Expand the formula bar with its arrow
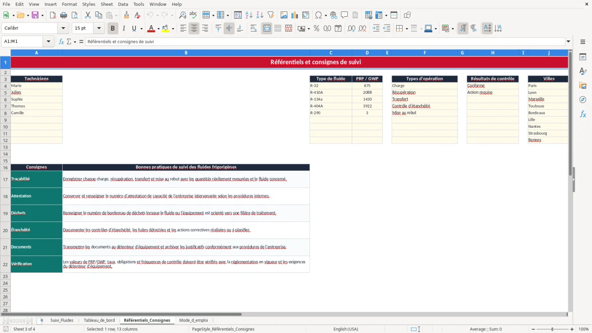The width and height of the screenshot is (592, 333). tap(568, 42)
